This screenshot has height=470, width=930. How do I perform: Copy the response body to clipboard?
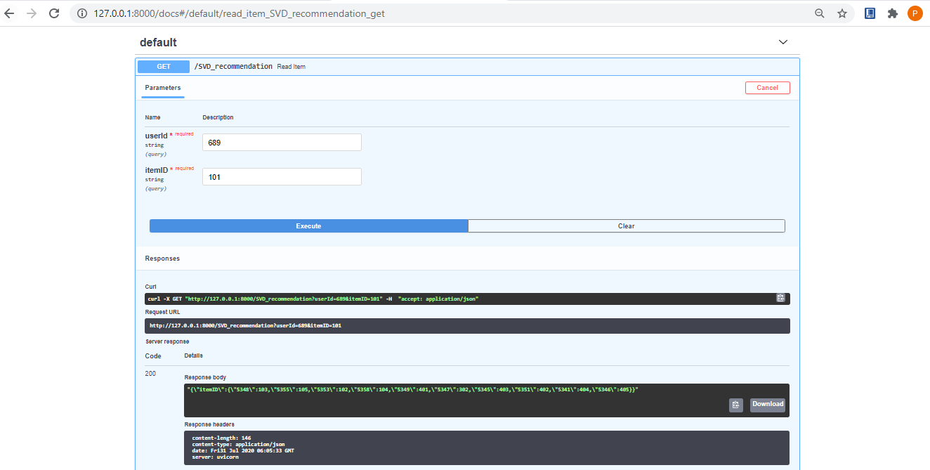(x=735, y=405)
